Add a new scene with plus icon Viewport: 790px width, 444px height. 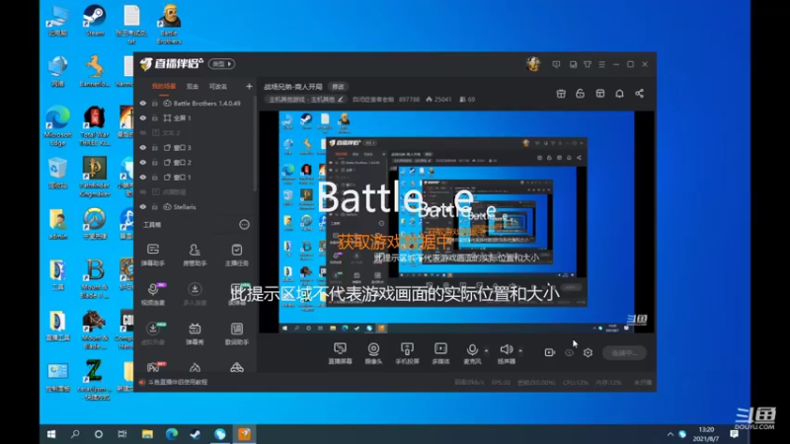tap(249, 87)
